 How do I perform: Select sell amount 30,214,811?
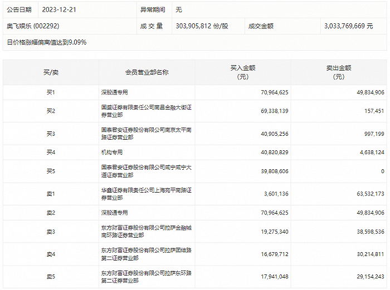[x=370, y=254]
